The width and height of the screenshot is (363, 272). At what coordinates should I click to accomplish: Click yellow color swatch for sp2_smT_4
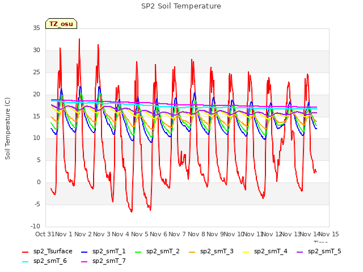[246, 252]
